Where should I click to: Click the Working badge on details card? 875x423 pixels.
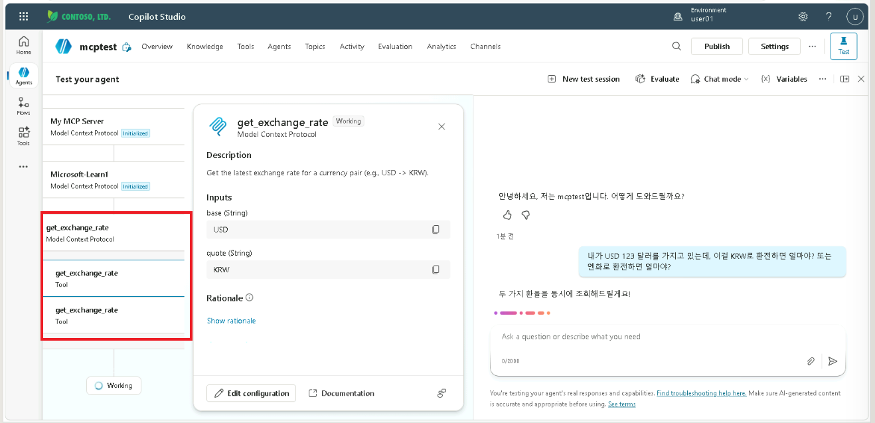coord(349,121)
